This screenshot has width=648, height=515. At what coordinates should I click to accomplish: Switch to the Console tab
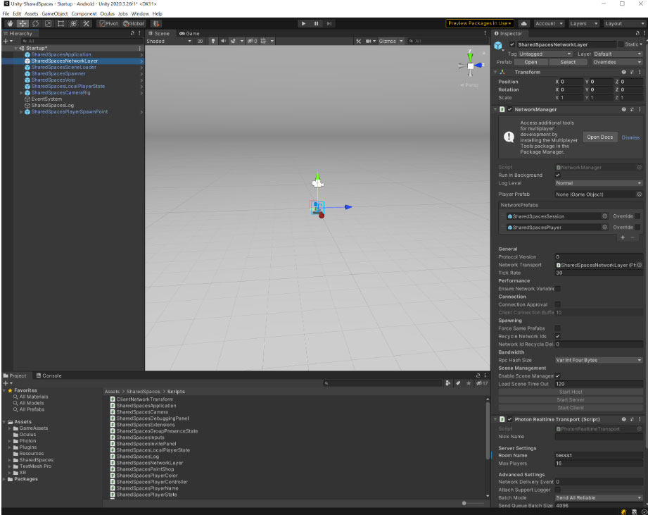click(x=49, y=376)
